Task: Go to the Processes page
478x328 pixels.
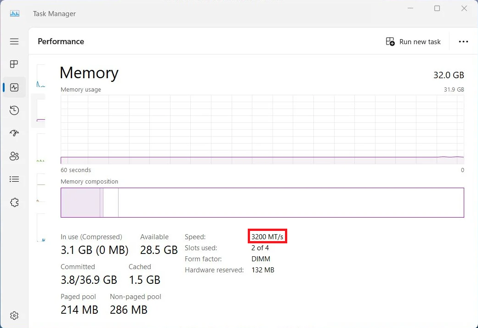Action: (14, 64)
